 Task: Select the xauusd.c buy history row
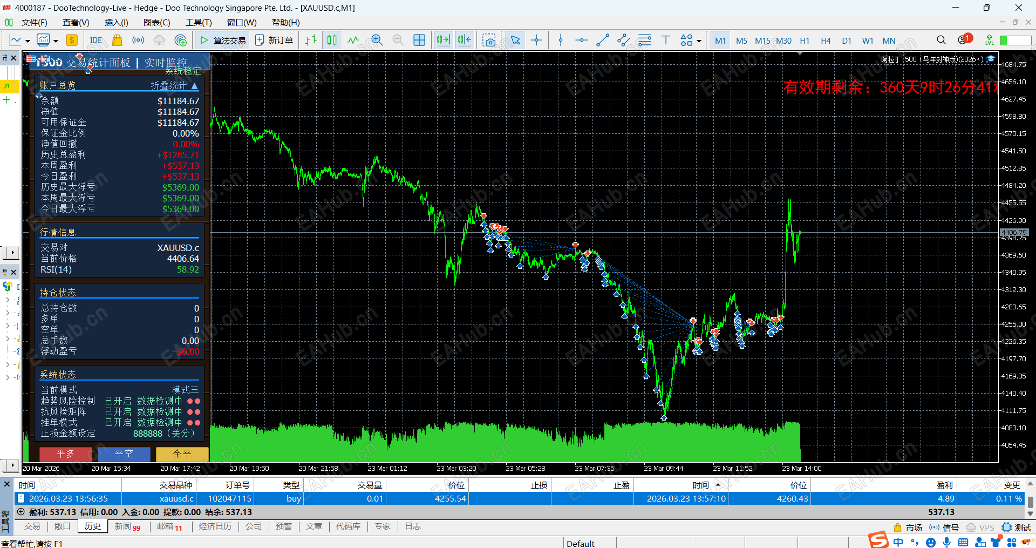pyautogui.click(x=520, y=498)
